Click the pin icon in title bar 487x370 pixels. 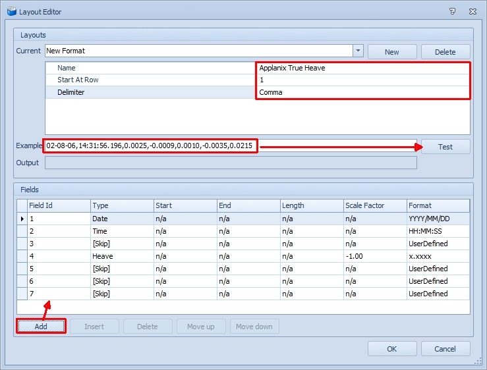452,11
